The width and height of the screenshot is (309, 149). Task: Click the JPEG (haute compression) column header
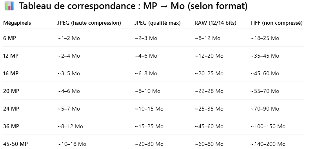[x=89, y=23]
